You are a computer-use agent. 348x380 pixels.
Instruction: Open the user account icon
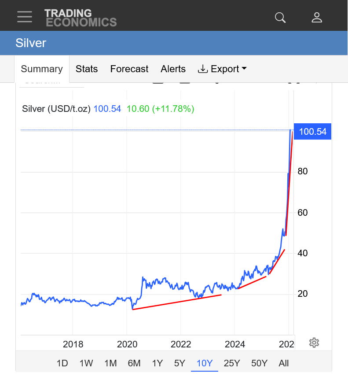317,18
